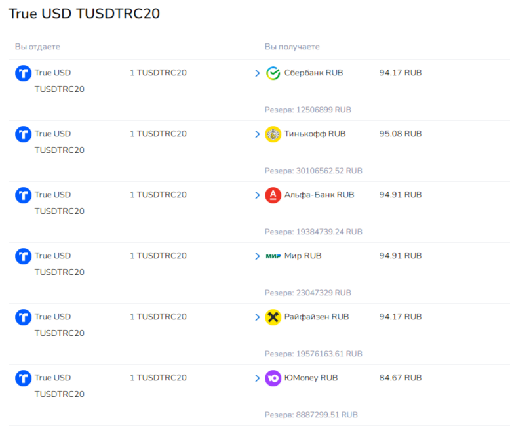
Task: Click the True USD icon in the Альфа-Банк row
Action: pyautogui.click(x=24, y=195)
